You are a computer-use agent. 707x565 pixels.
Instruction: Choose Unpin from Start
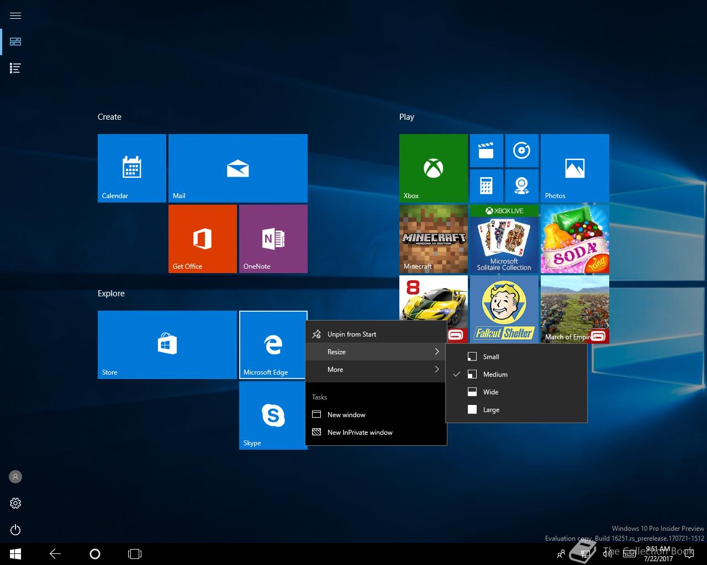[x=376, y=334]
